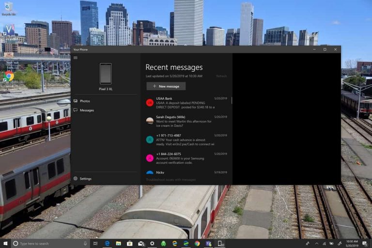Viewport: 372px width, 248px height.
Task: Click the pink avatar for 844 number
Action: pos(150,158)
